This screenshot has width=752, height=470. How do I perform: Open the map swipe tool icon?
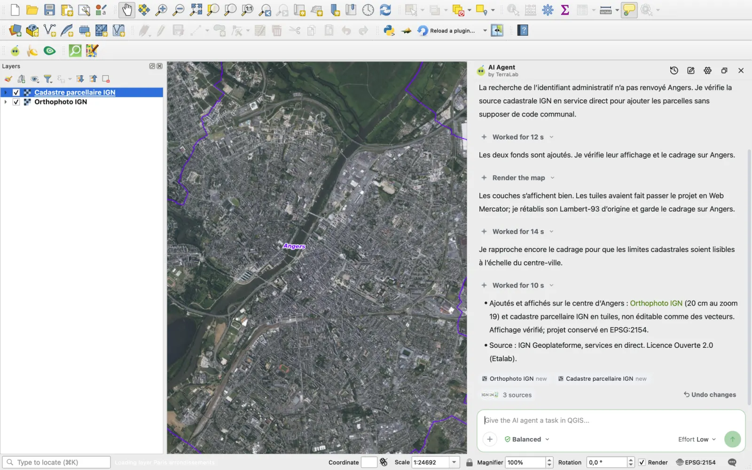pyautogui.click(x=497, y=31)
